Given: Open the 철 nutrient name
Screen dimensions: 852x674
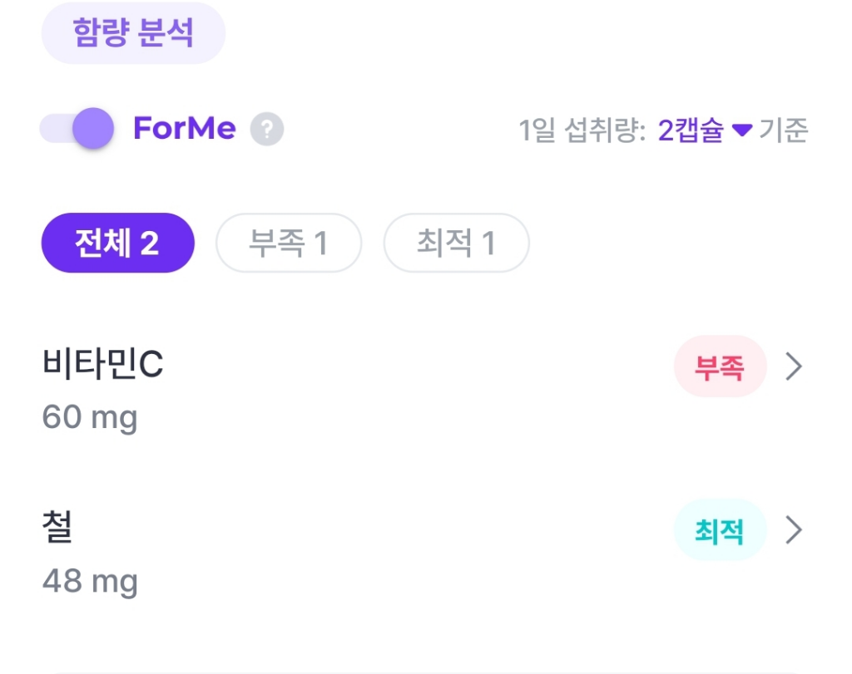Looking at the screenshot, I should (57, 529).
